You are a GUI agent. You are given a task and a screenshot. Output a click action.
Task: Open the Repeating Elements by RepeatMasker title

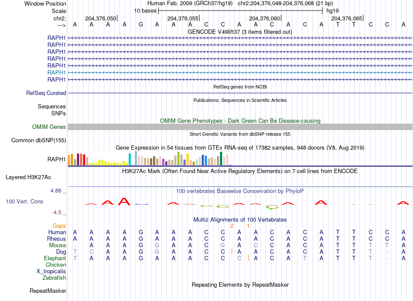coord(240,285)
